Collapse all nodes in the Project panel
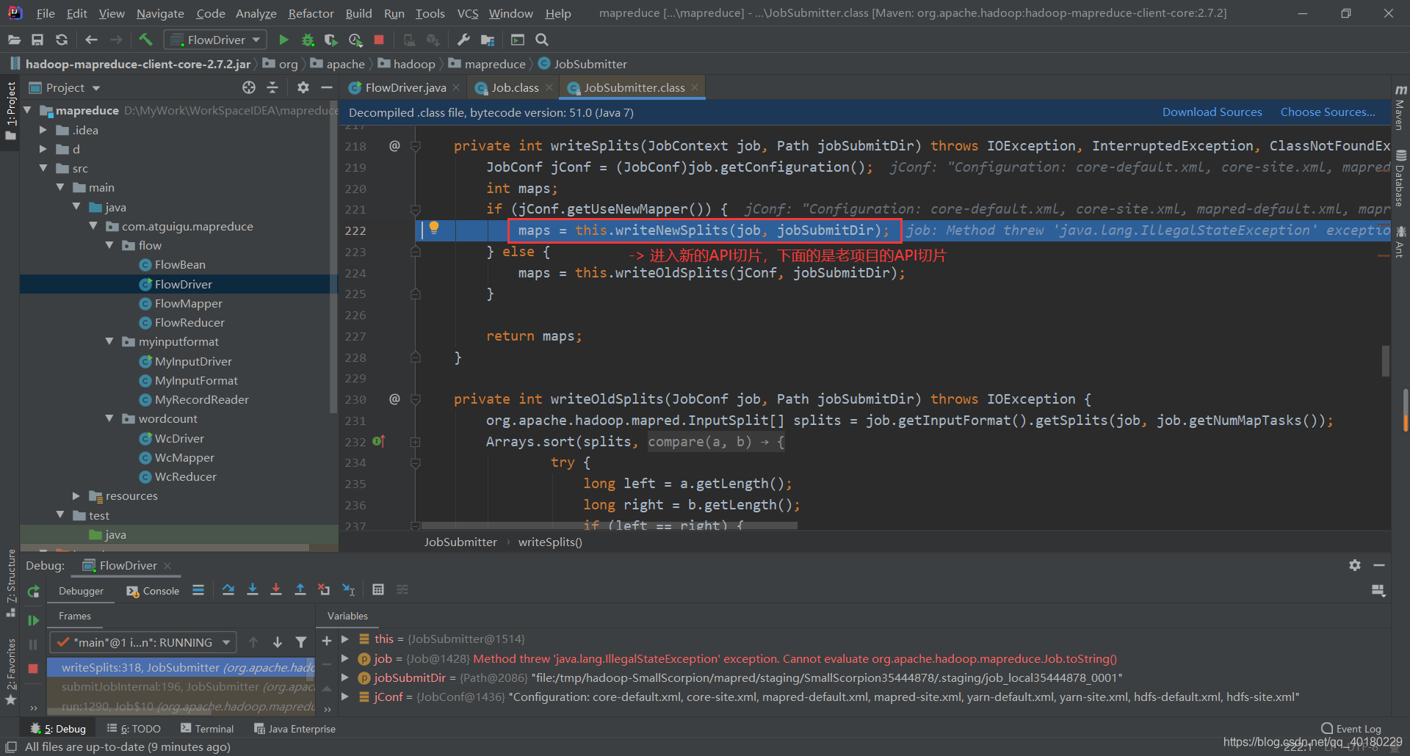 [x=272, y=87]
